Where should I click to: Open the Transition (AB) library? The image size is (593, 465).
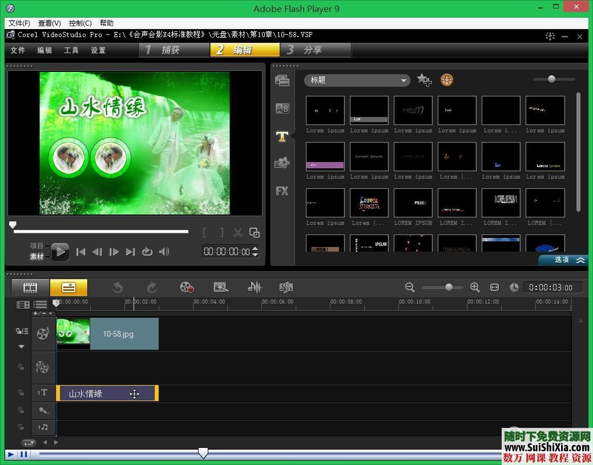(282, 108)
